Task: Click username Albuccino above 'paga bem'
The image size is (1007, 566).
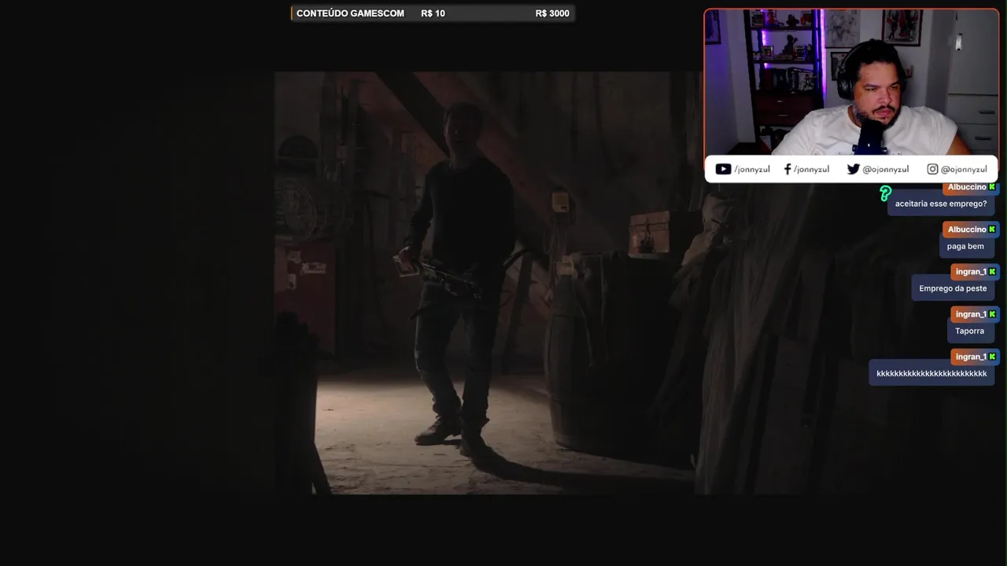Action: tap(967, 230)
